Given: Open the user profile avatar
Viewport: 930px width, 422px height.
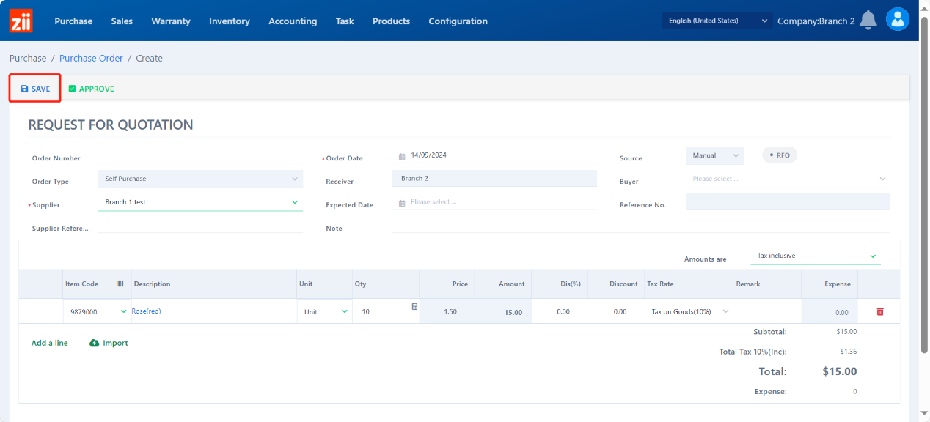Looking at the screenshot, I should coord(897,19).
